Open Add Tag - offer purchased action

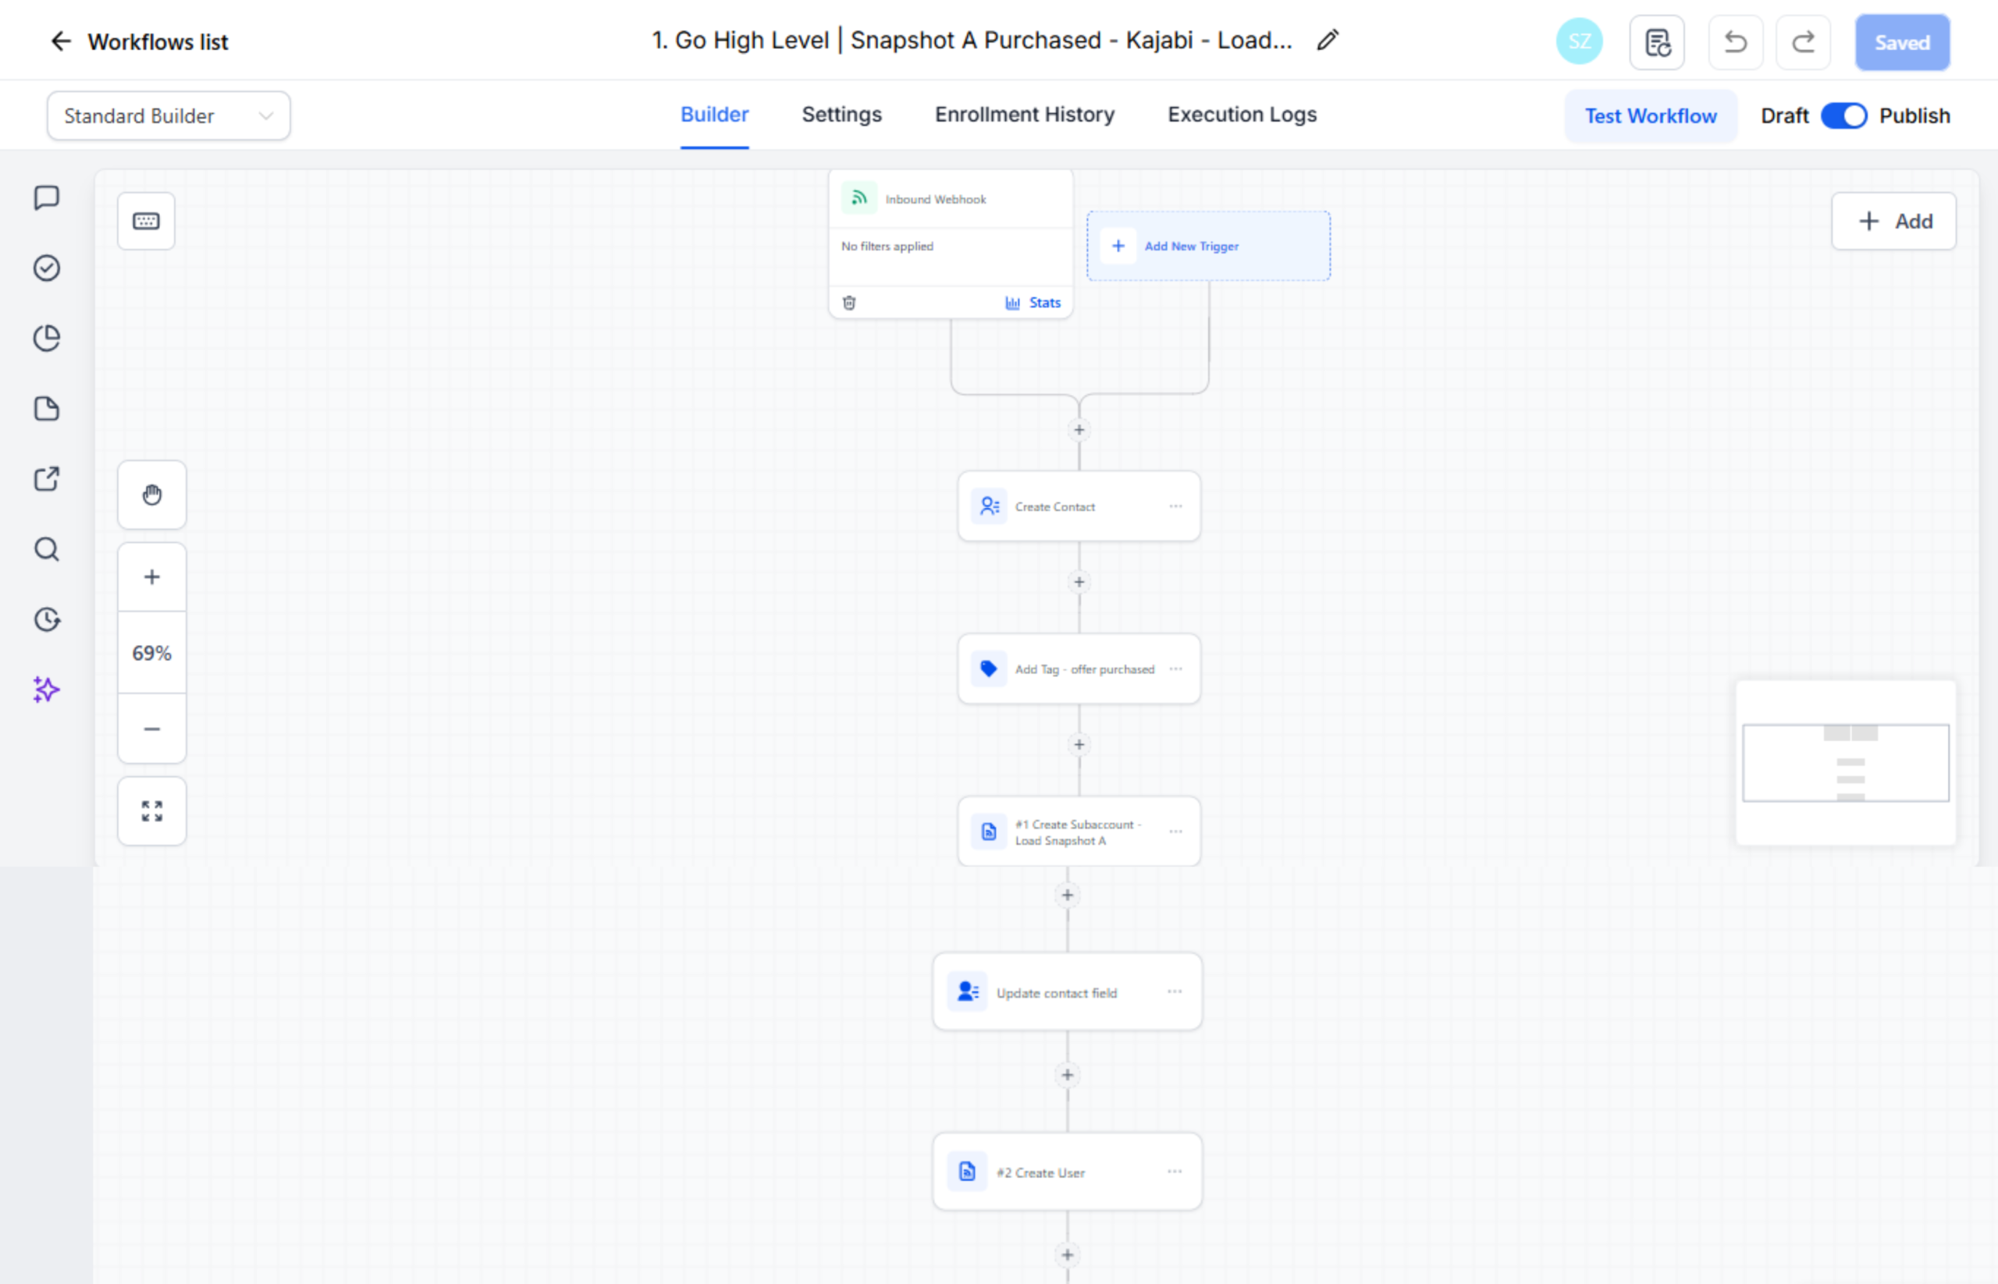[1079, 669]
